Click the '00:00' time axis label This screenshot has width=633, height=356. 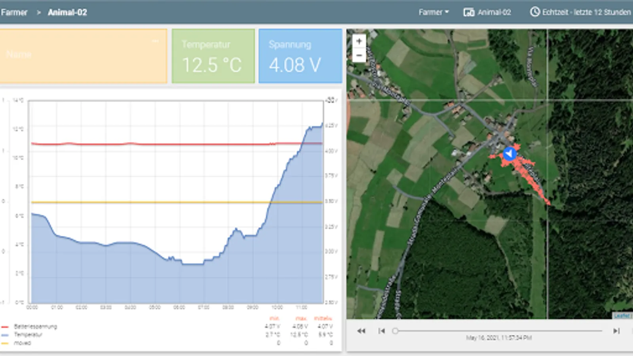[x=32, y=307]
